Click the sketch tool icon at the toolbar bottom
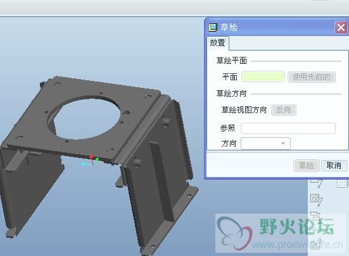This screenshot has width=349, height=256. pos(316,244)
